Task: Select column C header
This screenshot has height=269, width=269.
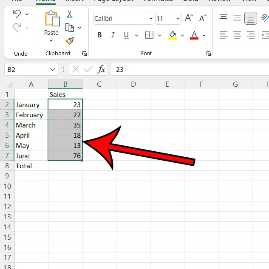Action: [x=99, y=84]
